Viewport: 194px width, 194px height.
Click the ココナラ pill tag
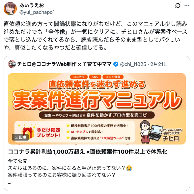(79, 77)
